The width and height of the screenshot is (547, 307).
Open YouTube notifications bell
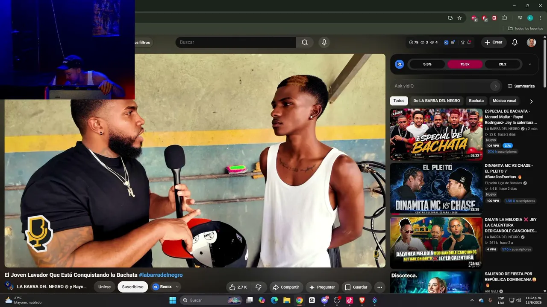click(515, 42)
